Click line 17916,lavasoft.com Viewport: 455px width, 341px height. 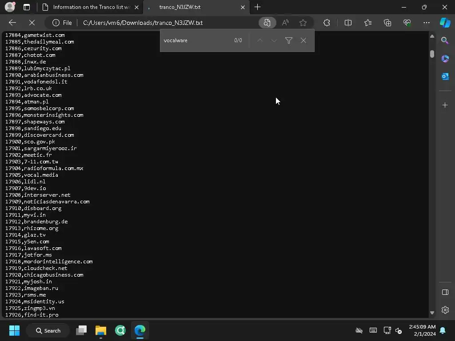(x=33, y=248)
